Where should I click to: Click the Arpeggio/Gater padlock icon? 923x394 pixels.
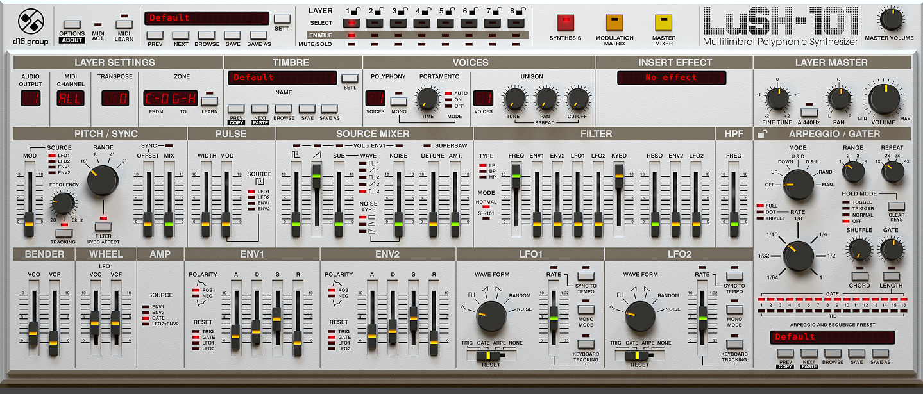(761, 134)
